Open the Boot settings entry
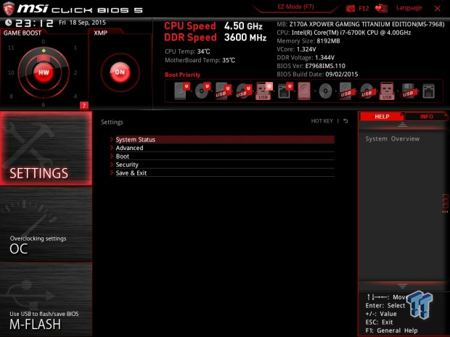 click(x=225, y=156)
